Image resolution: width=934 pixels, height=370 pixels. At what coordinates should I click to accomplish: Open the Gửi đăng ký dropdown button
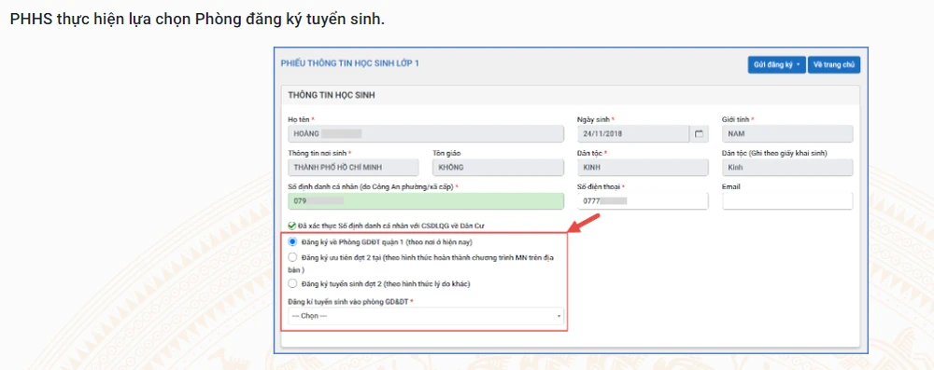tap(777, 65)
